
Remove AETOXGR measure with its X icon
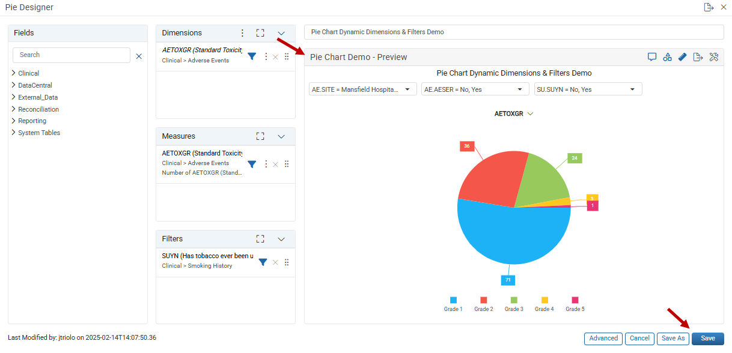click(275, 164)
